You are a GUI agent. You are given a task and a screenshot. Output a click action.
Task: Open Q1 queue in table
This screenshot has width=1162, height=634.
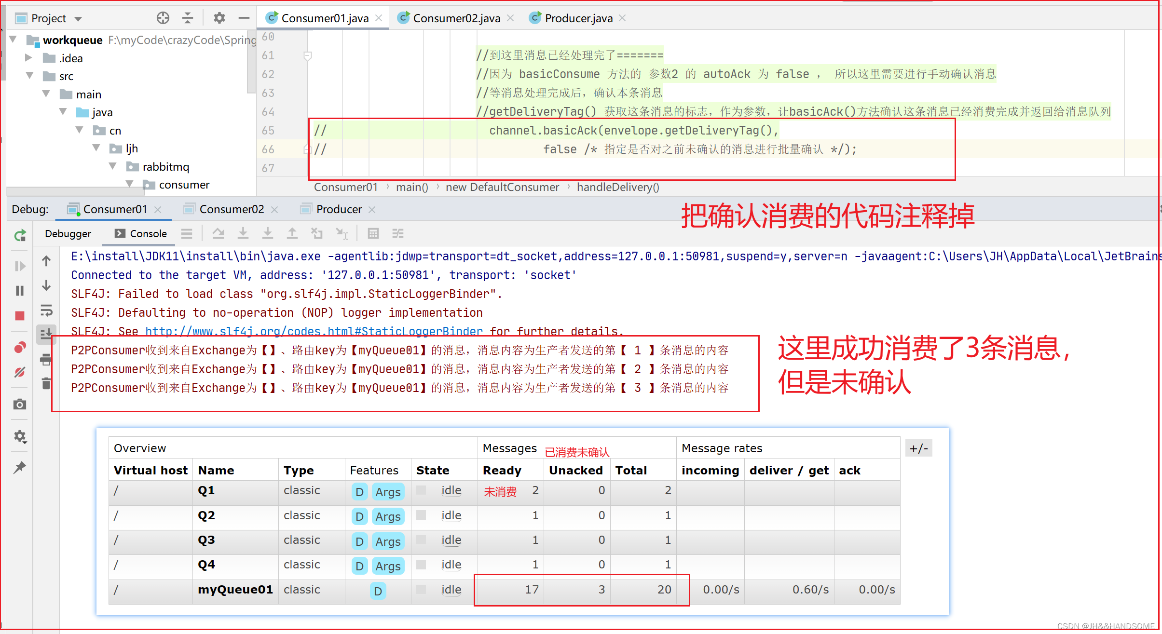point(206,490)
